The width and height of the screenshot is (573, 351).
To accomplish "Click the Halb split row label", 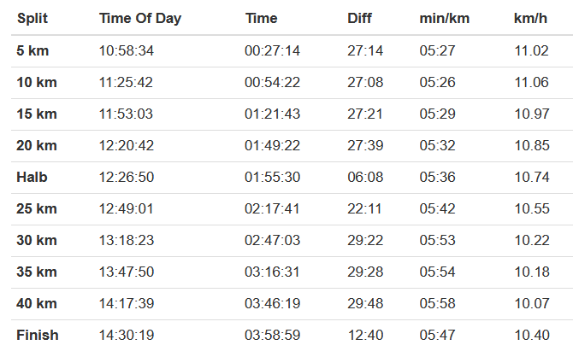I will (32, 178).
